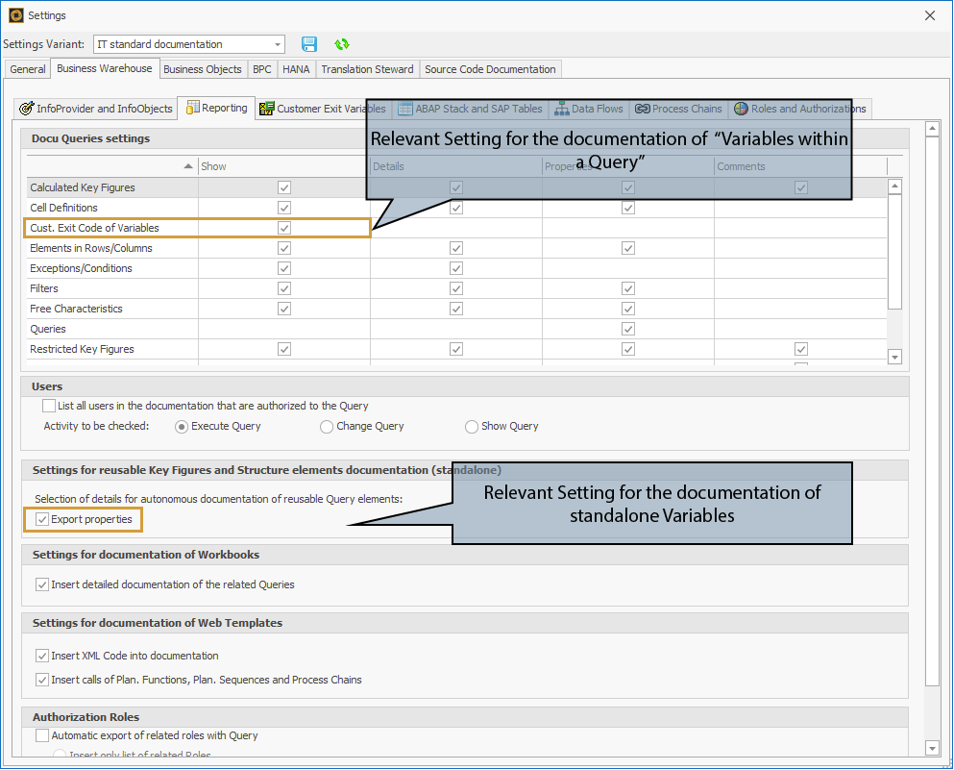
Task: Click the table icon on ABAP Stack tab
Action: tap(407, 109)
